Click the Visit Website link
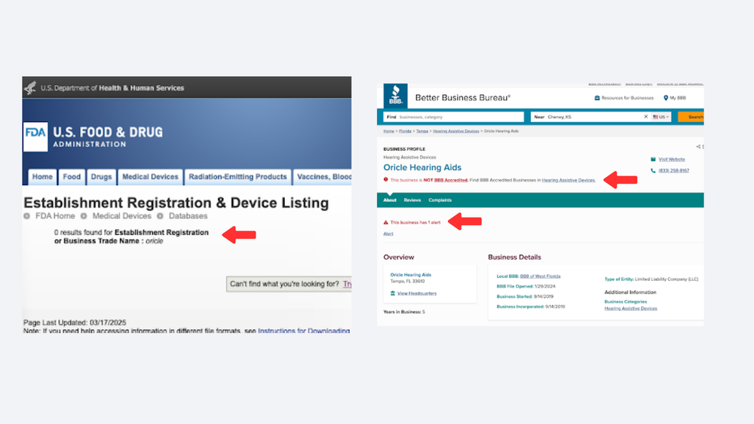This screenshot has height=424, width=754. [x=671, y=160]
